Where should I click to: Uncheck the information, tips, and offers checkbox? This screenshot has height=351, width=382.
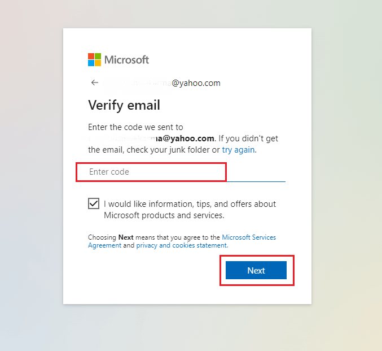(x=94, y=203)
